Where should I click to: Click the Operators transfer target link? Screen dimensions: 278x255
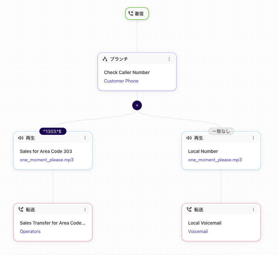[30, 232]
